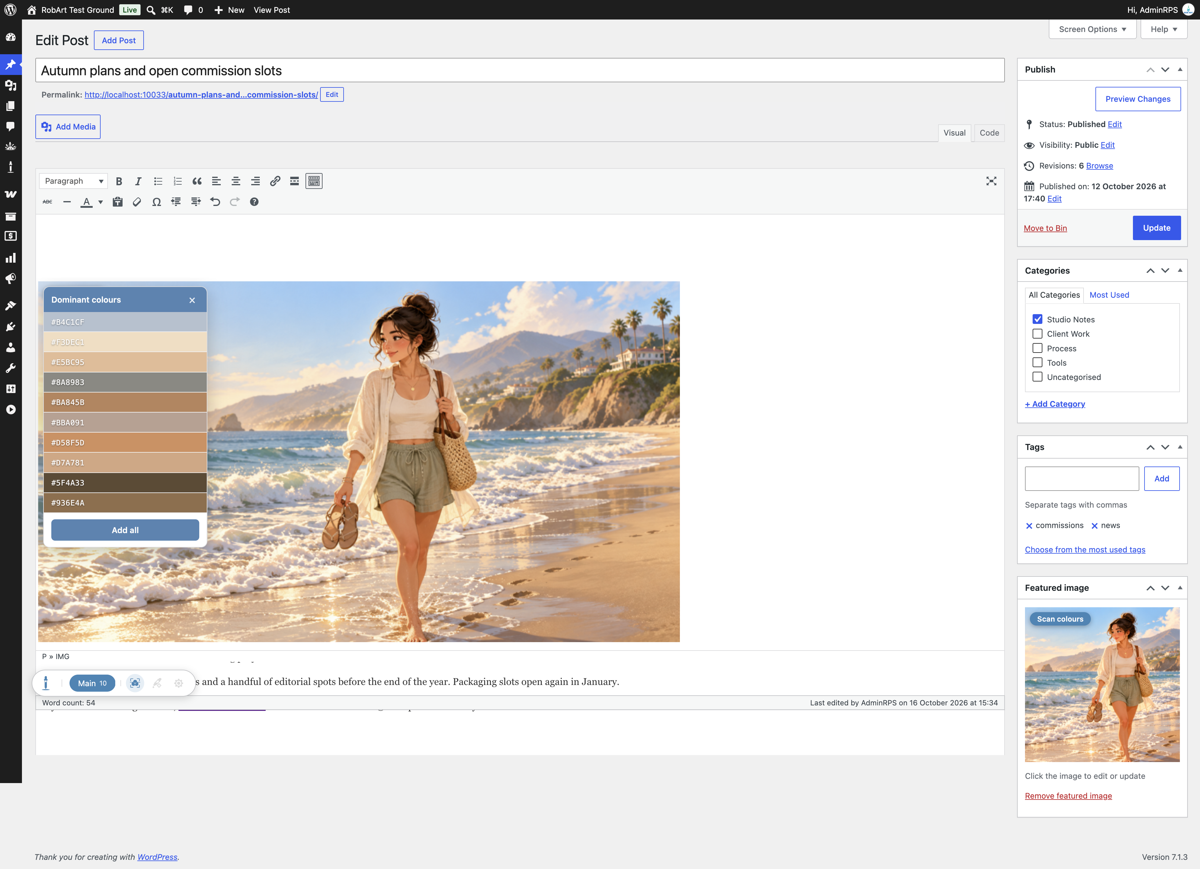Align text to center
The height and width of the screenshot is (869, 1200).
(x=236, y=181)
